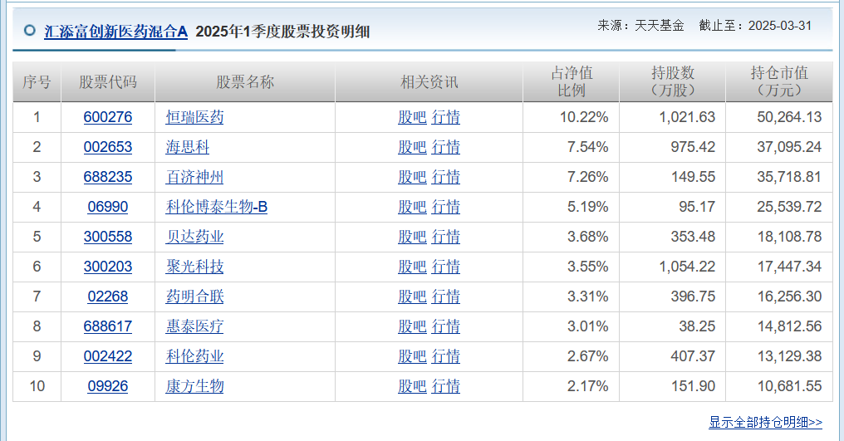Open 行情 for 药明合联 row
844x441 pixels.
click(446, 296)
